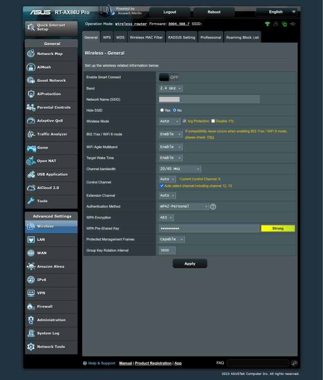Open IPv6 settings icon
The height and width of the screenshot is (380, 323).
tap(31, 280)
